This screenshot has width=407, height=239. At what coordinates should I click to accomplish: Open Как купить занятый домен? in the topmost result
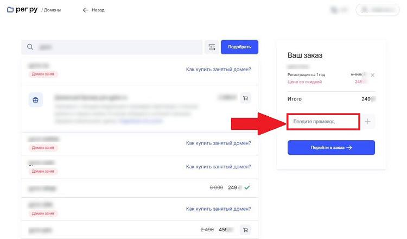[x=218, y=70]
